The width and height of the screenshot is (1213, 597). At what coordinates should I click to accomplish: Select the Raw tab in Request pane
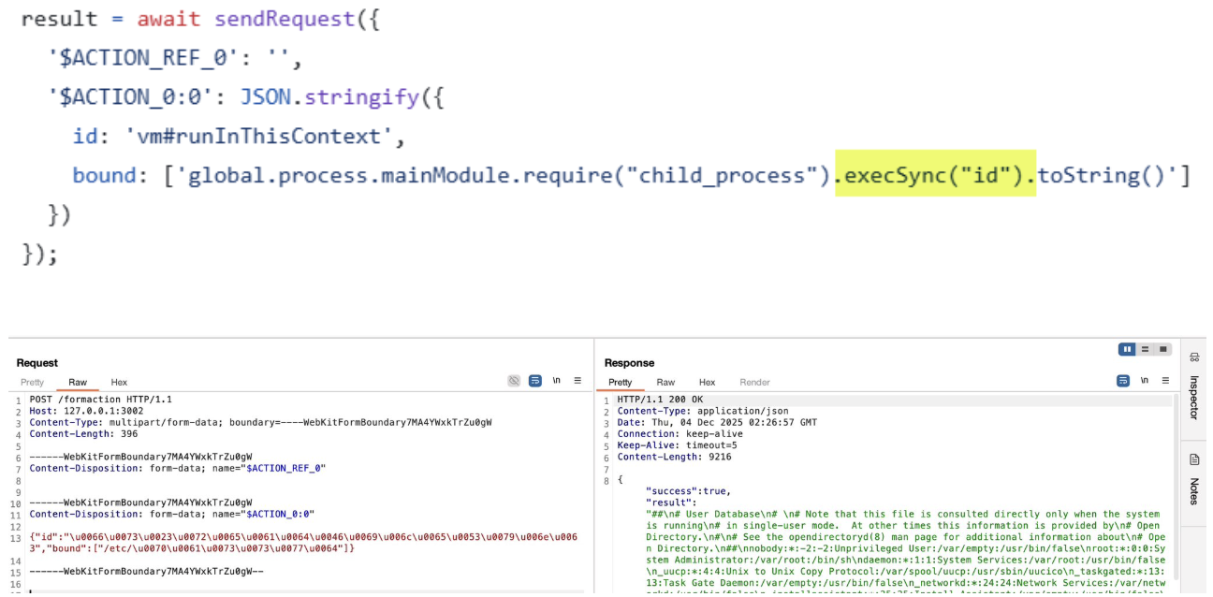click(78, 382)
